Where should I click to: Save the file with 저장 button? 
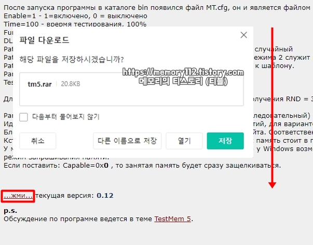tap(225, 141)
